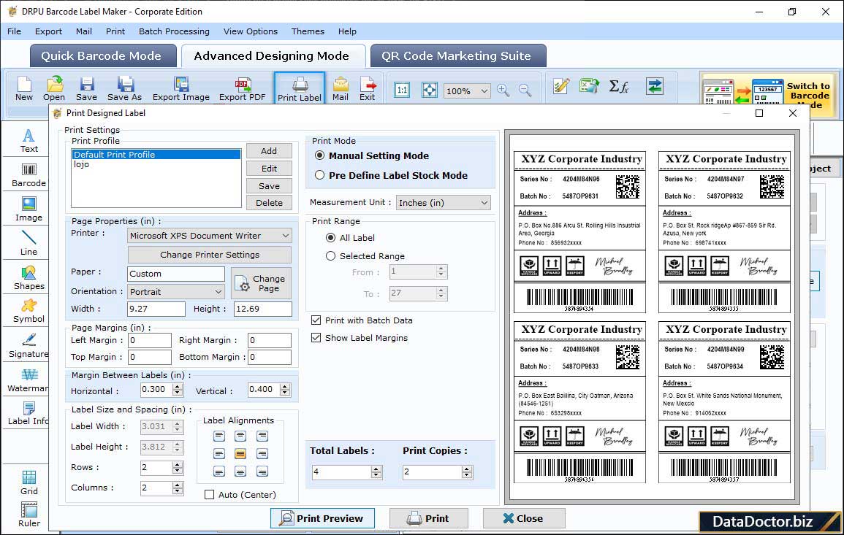Uncheck Print with Batch Data
Viewport: 844px width, 535px height.
[x=316, y=320]
